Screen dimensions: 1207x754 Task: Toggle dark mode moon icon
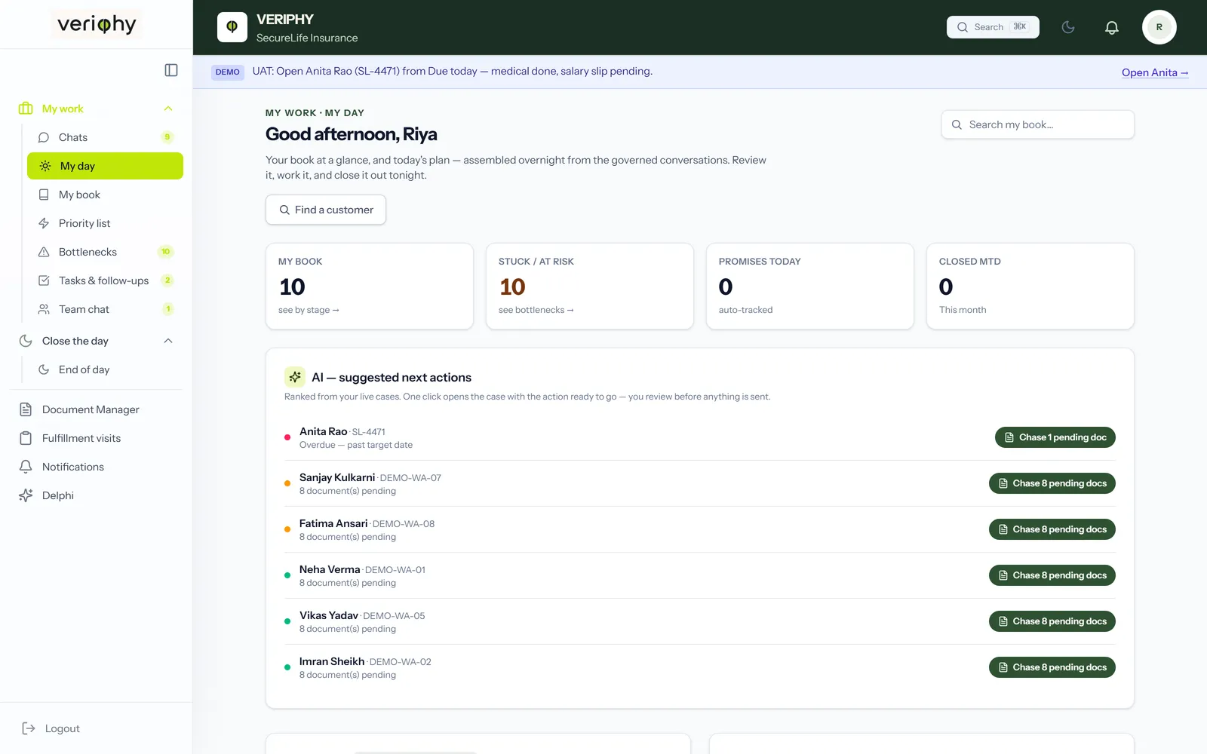[x=1068, y=27]
